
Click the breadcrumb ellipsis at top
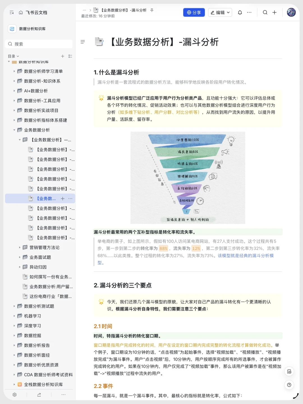[84, 10]
